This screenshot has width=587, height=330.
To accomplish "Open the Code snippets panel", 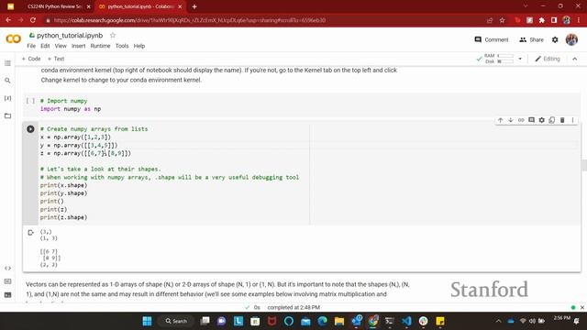I will 7,269.
